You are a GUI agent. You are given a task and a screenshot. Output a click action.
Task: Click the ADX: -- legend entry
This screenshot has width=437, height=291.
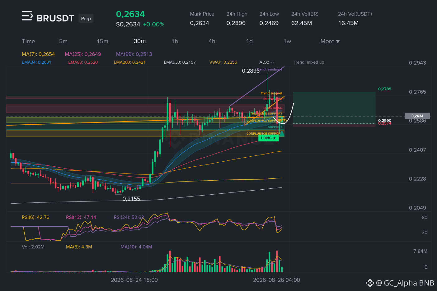[x=267, y=62]
